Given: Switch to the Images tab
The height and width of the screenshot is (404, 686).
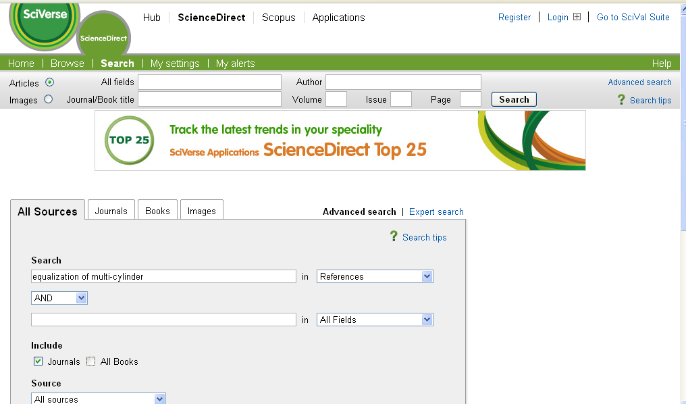Looking at the screenshot, I should (x=202, y=210).
